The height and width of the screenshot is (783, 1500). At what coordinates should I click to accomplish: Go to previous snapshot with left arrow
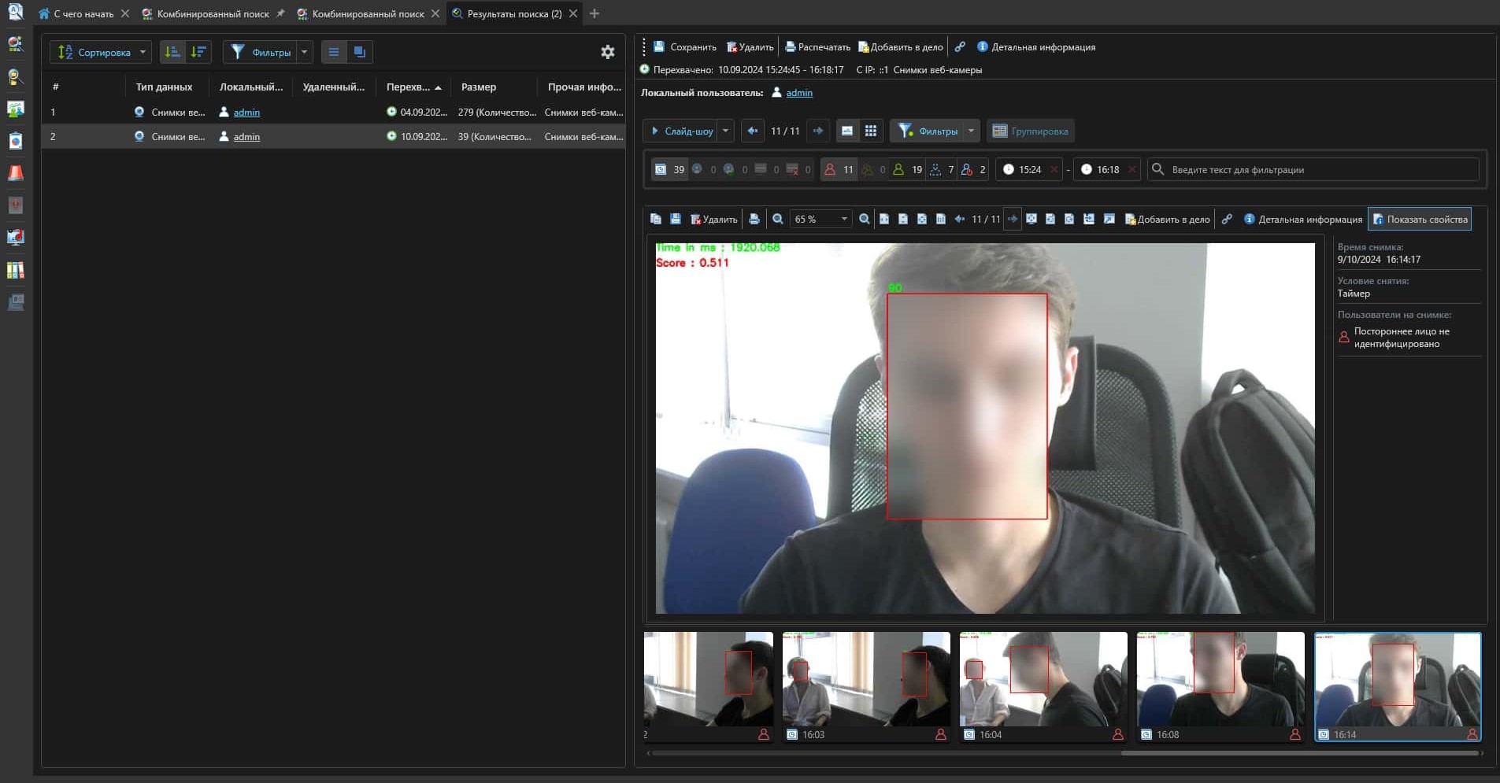[x=752, y=131]
